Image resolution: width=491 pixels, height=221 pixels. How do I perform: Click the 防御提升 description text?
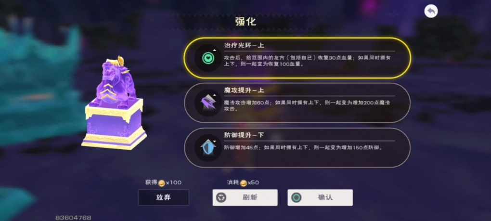[303, 147]
